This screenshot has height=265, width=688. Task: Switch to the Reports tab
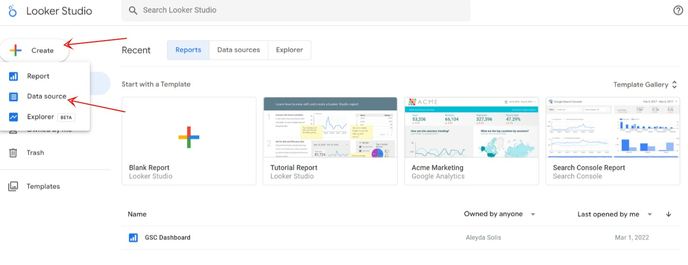click(188, 50)
